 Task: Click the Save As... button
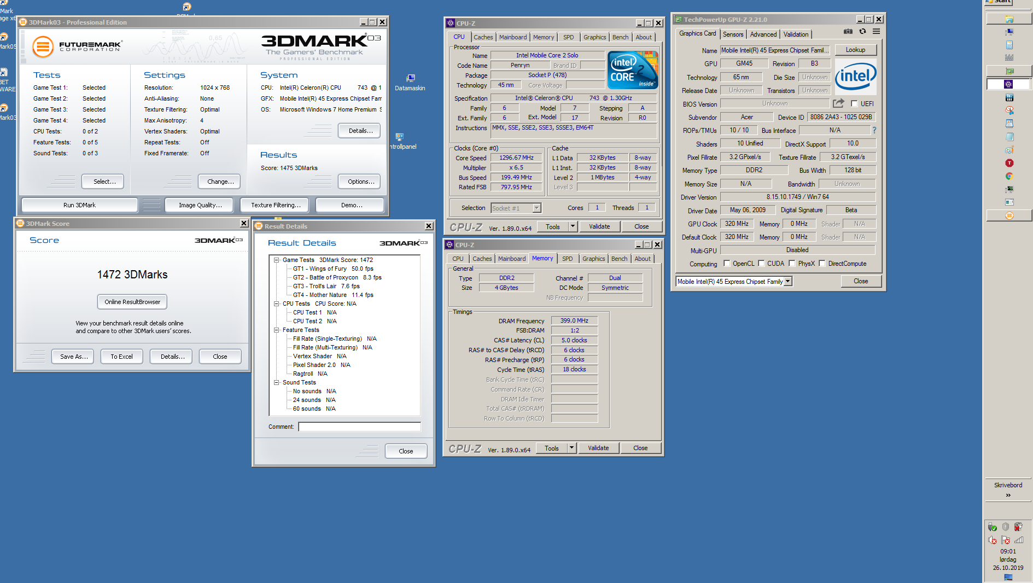point(73,357)
